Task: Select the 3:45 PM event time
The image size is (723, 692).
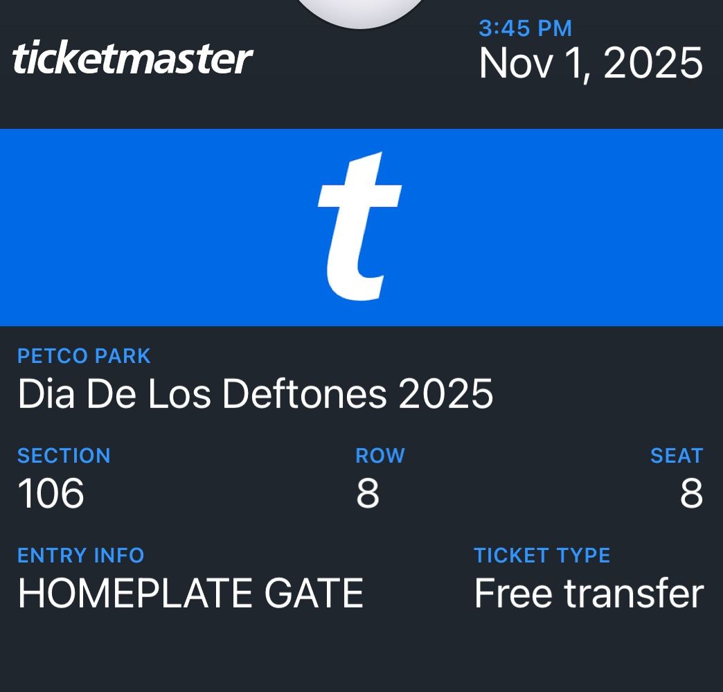Action: (525, 28)
